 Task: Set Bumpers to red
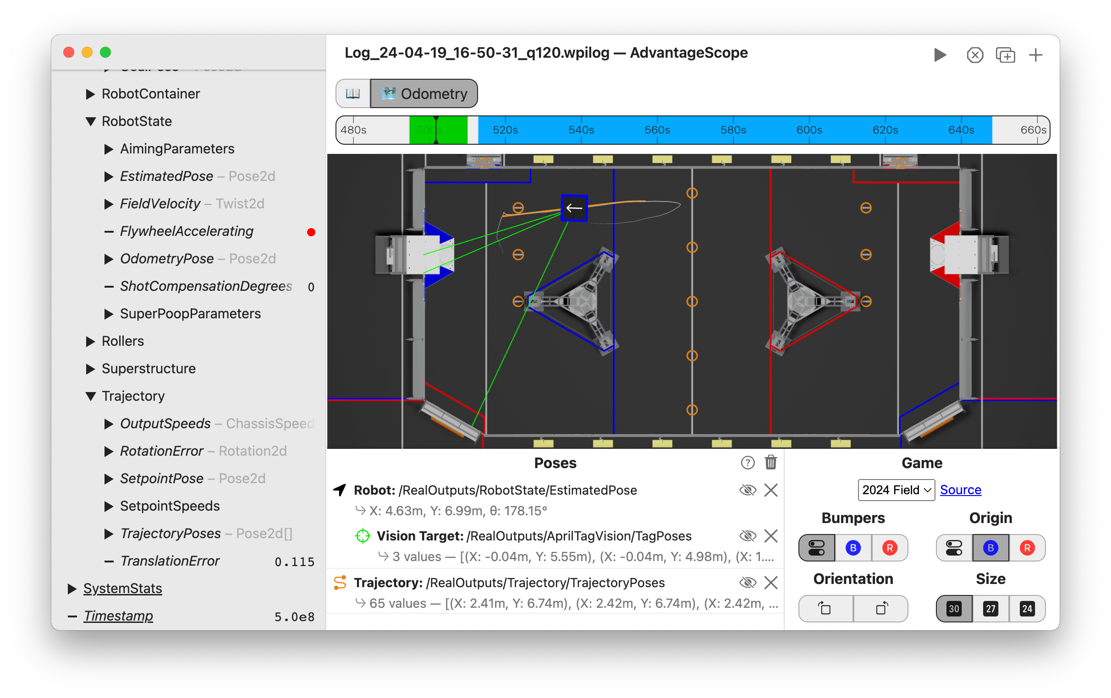click(x=890, y=548)
